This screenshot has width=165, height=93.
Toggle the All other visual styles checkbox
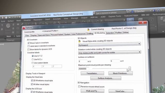click(x=32, y=84)
